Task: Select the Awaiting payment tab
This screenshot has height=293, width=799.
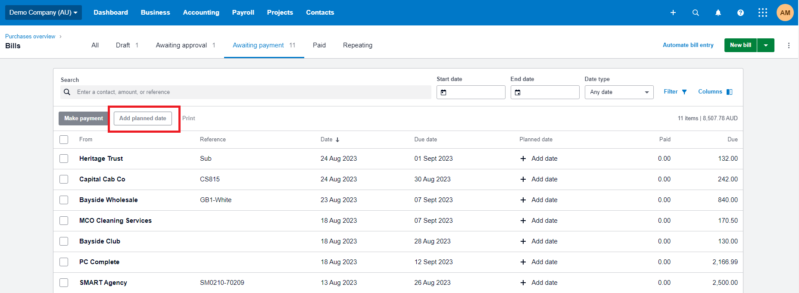Action: pos(264,45)
